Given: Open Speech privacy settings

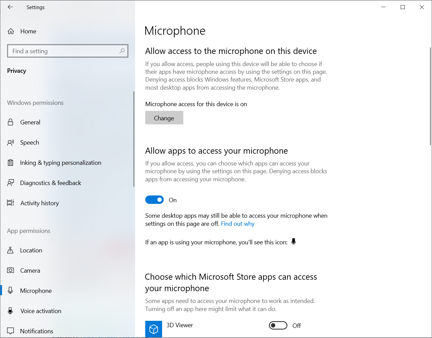Looking at the screenshot, I should click(67, 143).
